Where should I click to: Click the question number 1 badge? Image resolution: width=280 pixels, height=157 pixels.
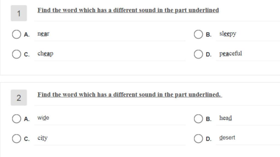tap(19, 13)
